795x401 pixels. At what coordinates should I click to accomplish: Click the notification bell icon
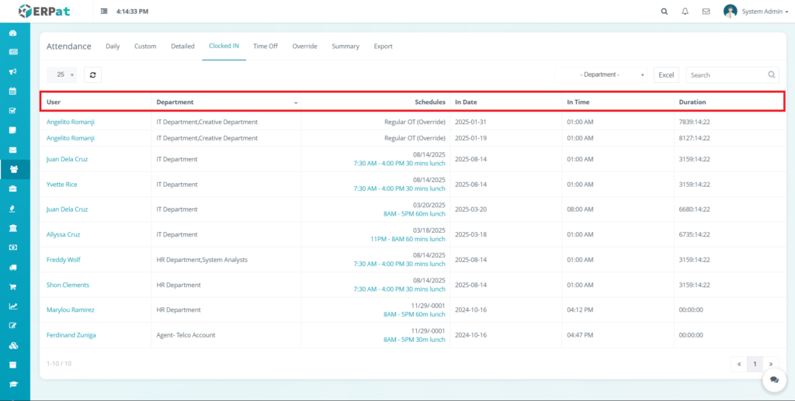[685, 12]
